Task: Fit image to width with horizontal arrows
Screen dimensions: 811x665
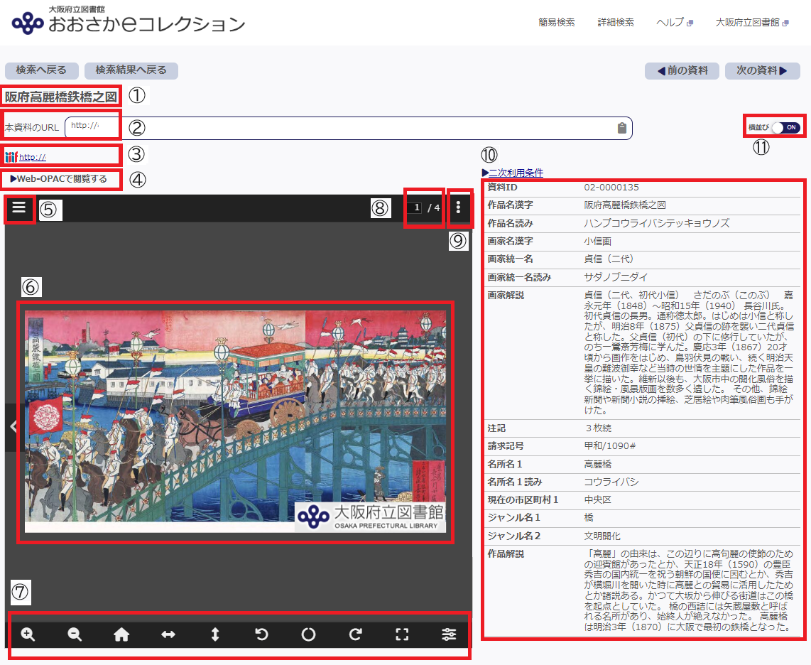Action: click(168, 634)
